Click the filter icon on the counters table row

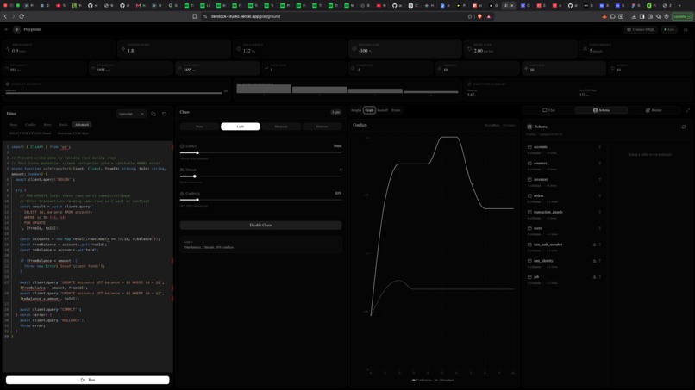pos(599,164)
